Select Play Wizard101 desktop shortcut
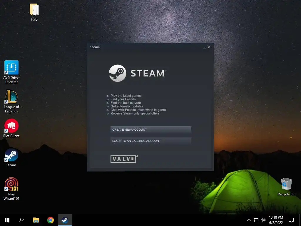 coord(11,189)
